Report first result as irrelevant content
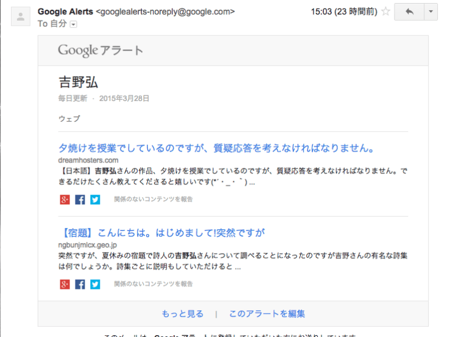 click(x=153, y=200)
